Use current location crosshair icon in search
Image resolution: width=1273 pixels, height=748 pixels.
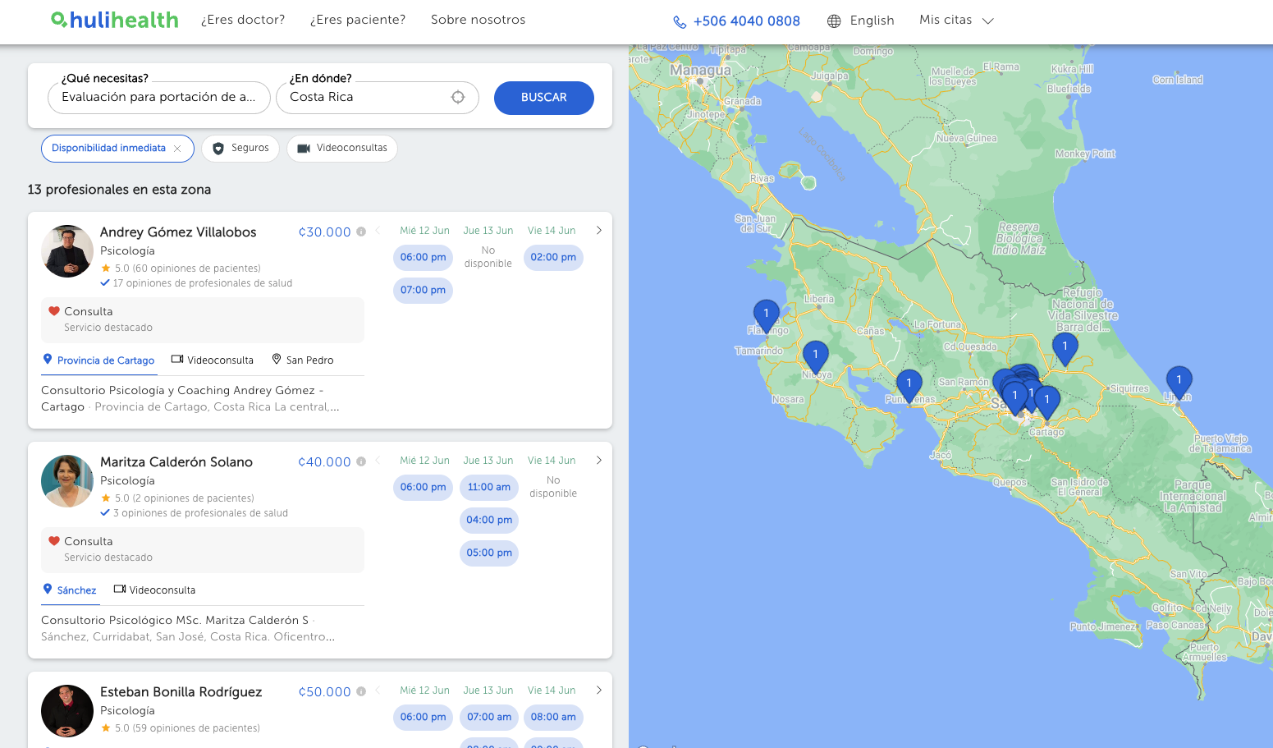[x=458, y=97]
